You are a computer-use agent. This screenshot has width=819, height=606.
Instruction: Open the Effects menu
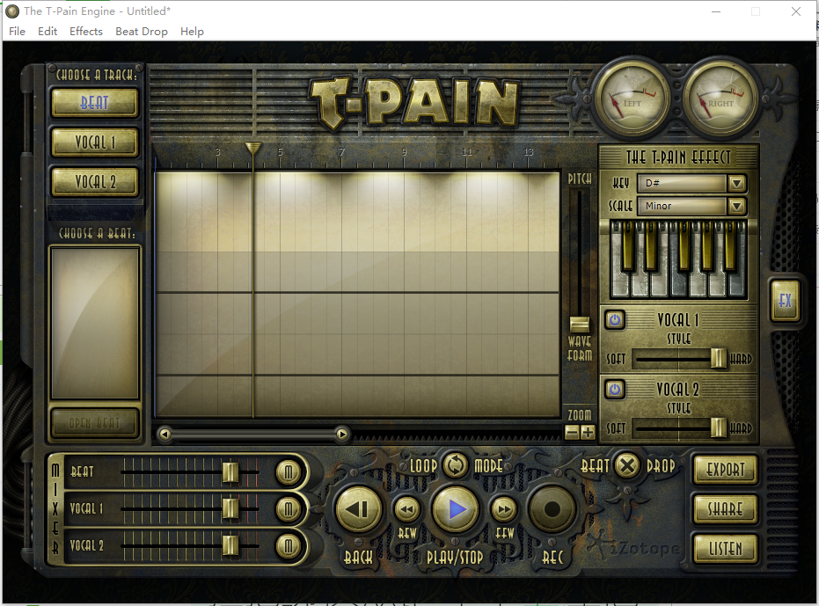[x=86, y=31]
